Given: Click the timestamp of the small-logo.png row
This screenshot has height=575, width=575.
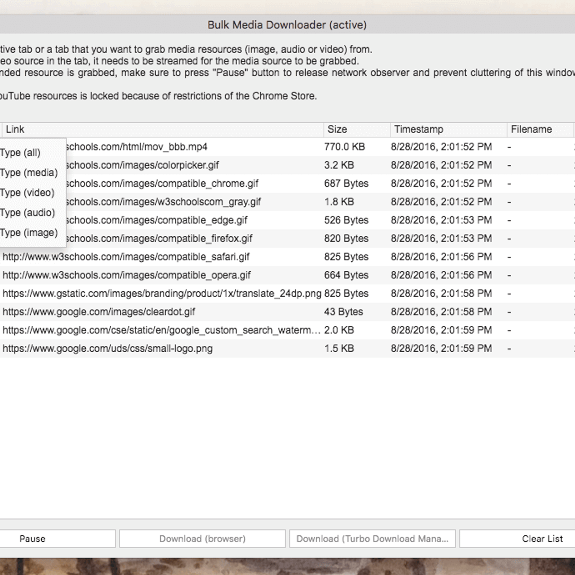Looking at the screenshot, I should point(441,349).
